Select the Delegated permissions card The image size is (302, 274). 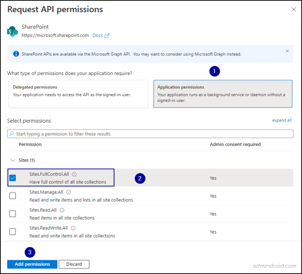pos(78,94)
